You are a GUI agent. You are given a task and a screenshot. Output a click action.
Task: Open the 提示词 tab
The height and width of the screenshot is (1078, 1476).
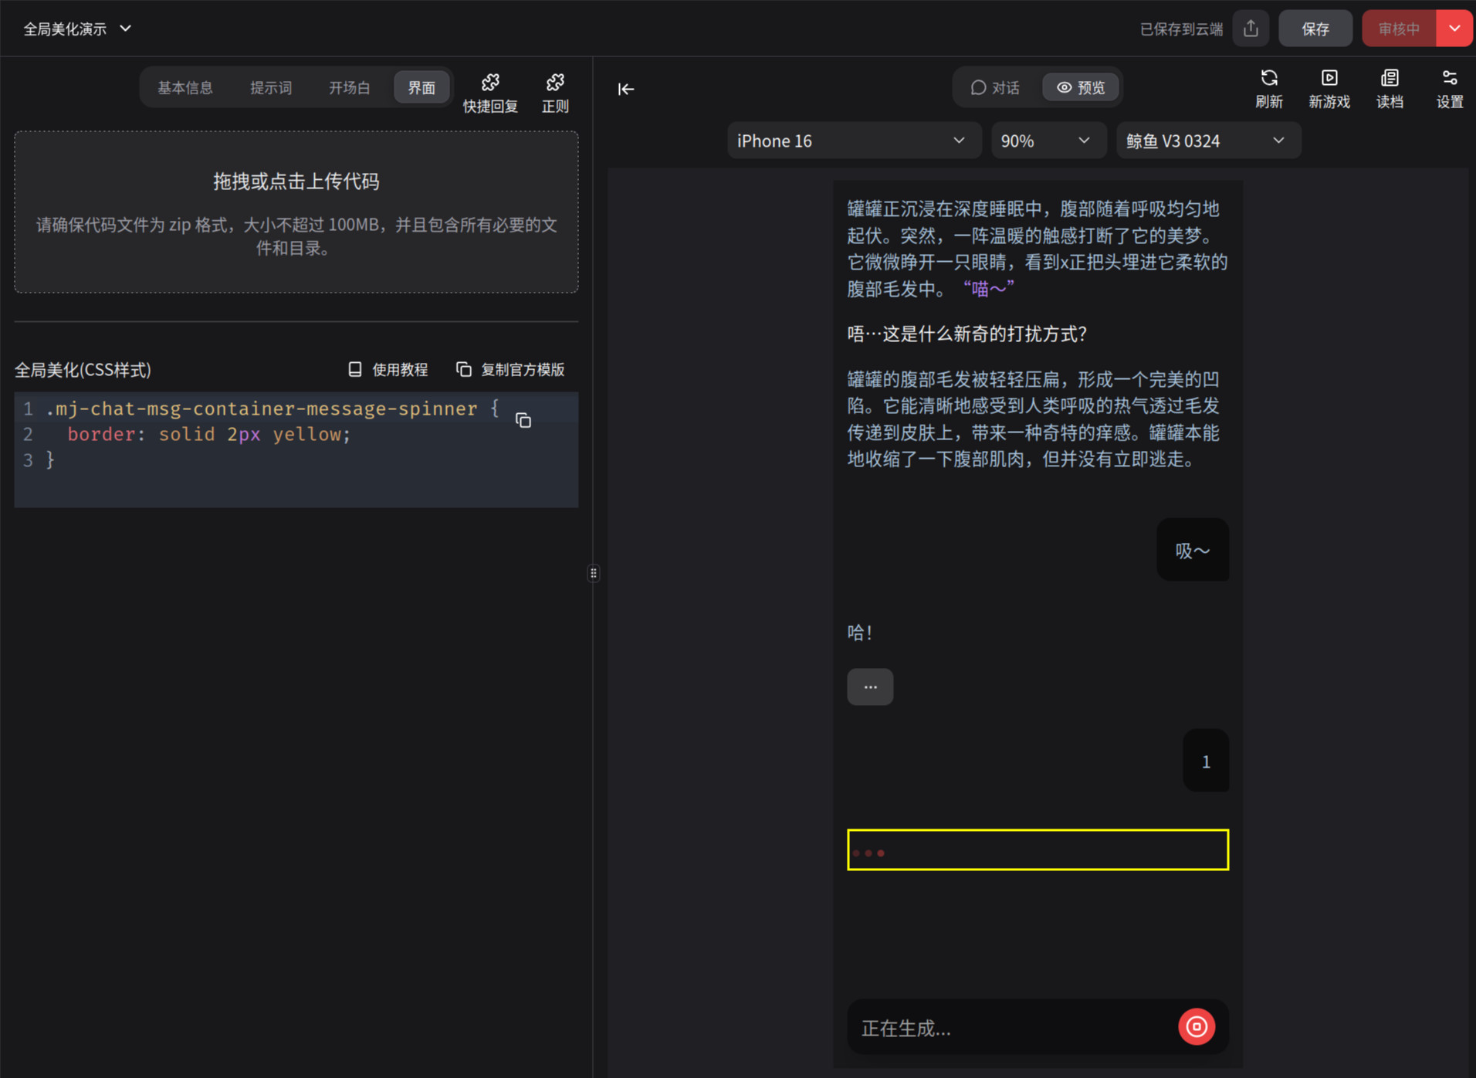point(271,87)
